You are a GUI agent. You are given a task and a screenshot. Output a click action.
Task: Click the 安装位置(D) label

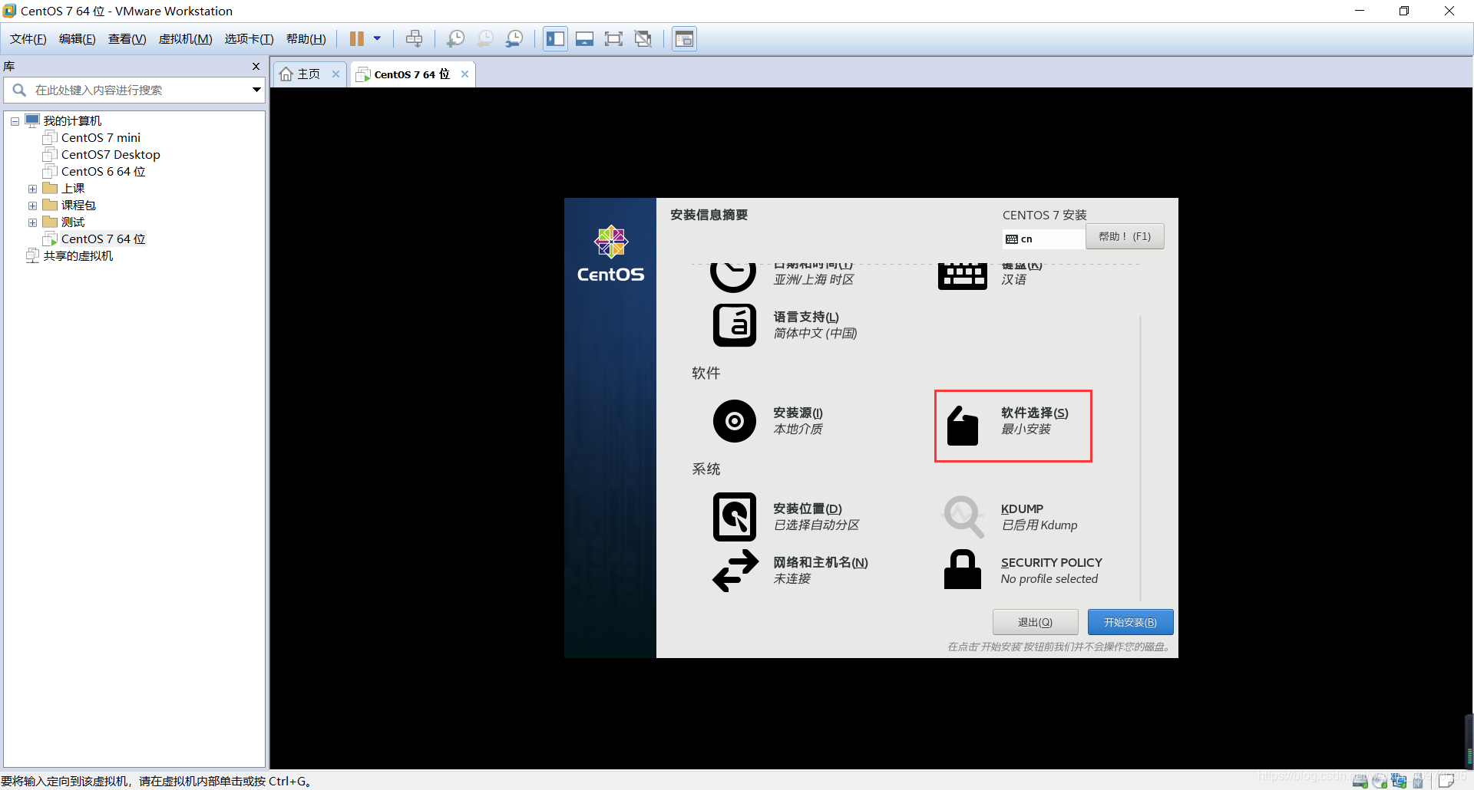808,509
